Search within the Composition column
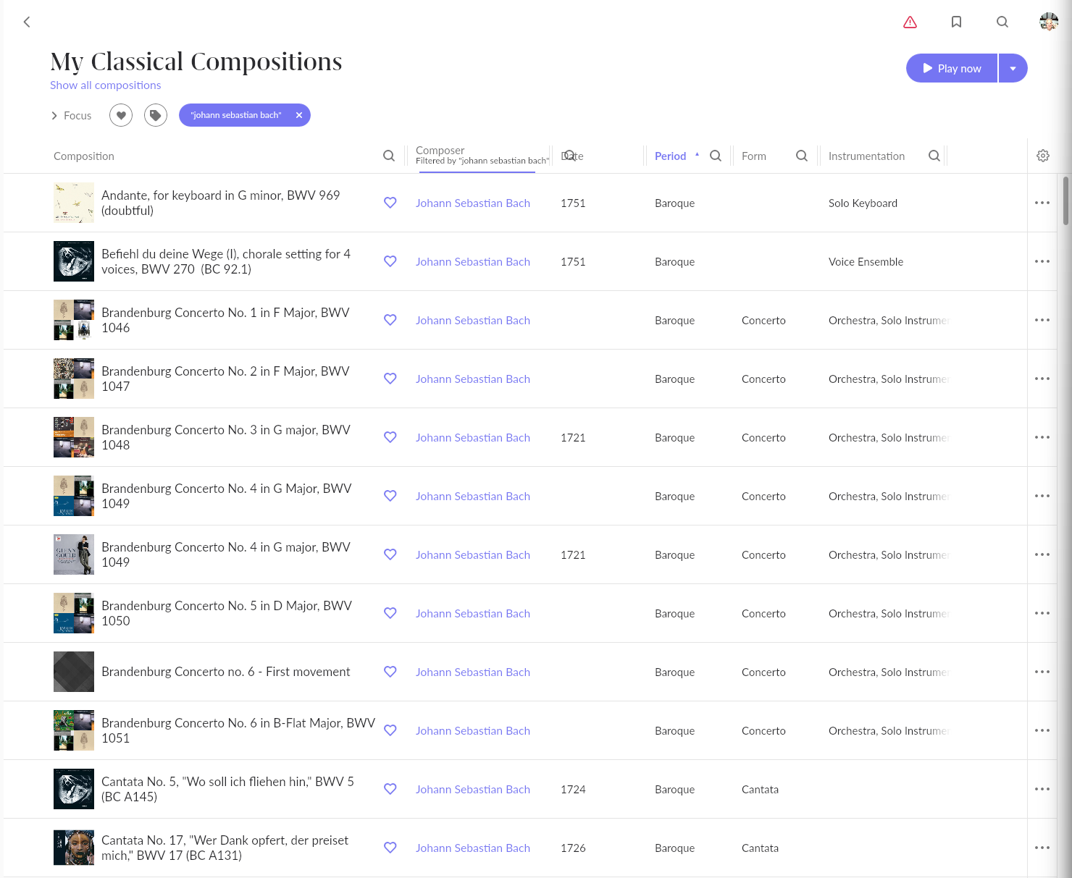Screen dimensions: 1072x878 coord(389,156)
